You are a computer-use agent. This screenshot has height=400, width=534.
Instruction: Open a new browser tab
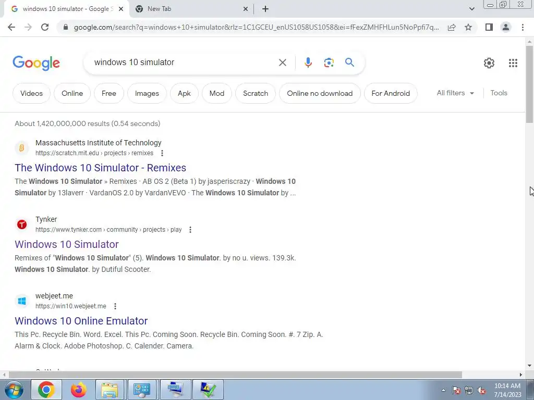tap(265, 9)
